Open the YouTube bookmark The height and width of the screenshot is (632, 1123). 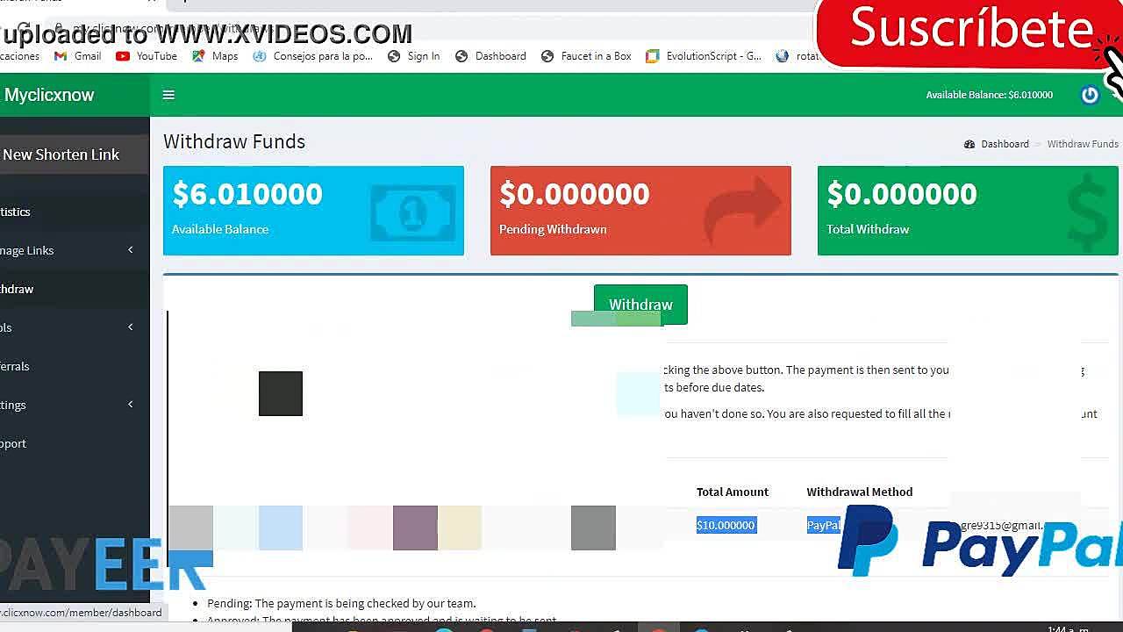tap(147, 56)
